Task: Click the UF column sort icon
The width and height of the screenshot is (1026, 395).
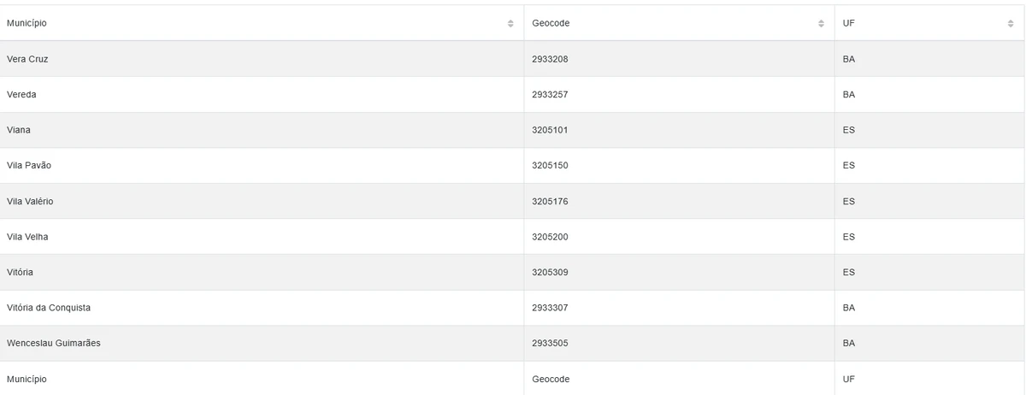Action: pyautogui.click(x=1011, y=23)
